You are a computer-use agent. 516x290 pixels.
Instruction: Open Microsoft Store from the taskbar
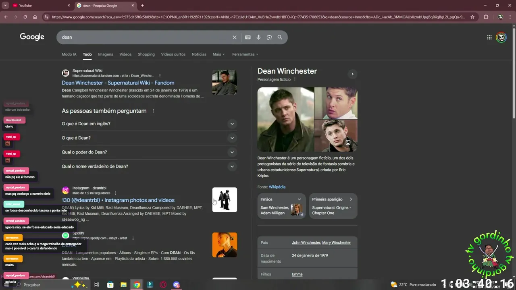coord(110,285)
